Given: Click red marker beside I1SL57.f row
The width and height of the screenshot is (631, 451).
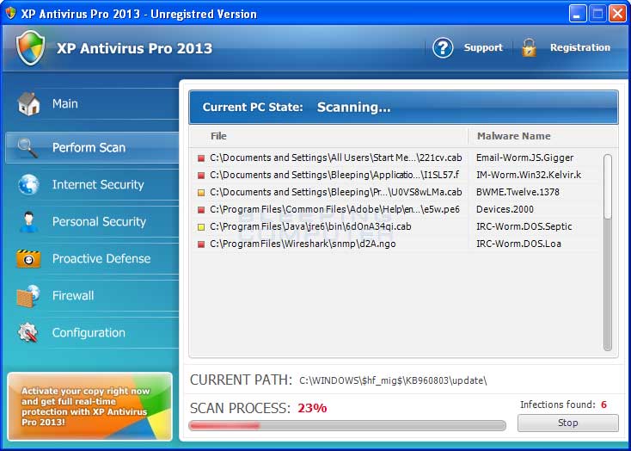Looking at the screenshot, I should tap(201, 176).
